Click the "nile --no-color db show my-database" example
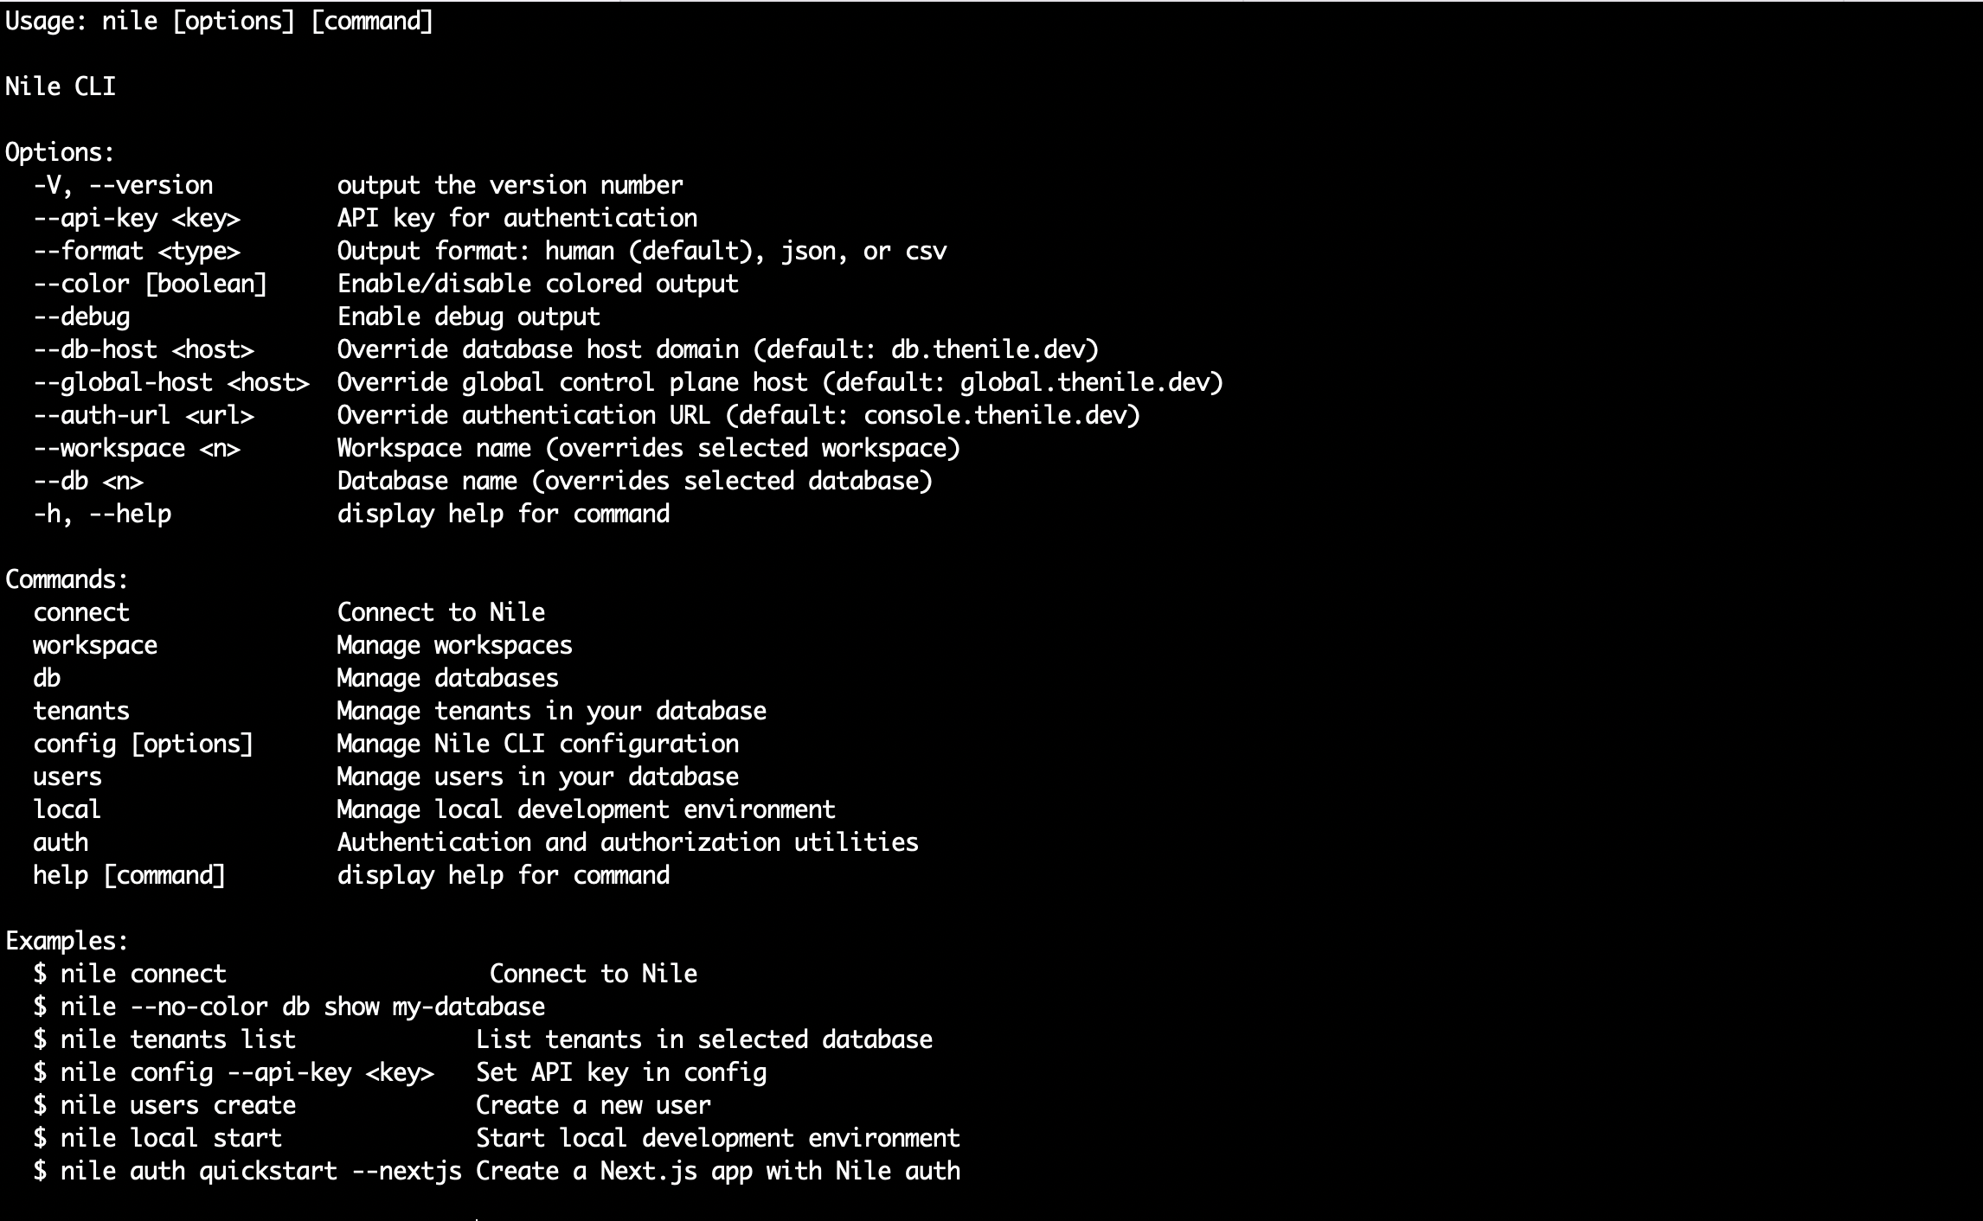This screenshot has width=1983, height=1221. [x=302, y=1007]
